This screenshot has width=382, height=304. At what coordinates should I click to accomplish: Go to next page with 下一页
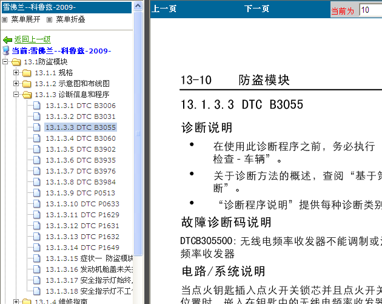click(x=256, y=8)
